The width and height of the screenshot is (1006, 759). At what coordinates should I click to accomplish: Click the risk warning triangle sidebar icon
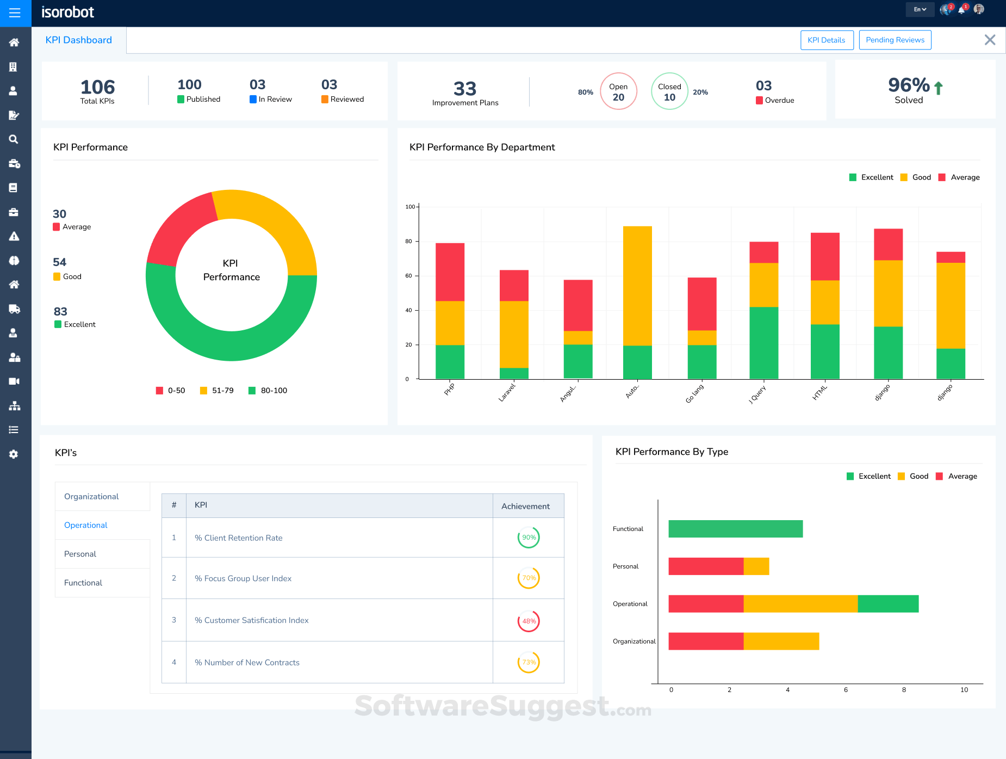click(14, 236)
